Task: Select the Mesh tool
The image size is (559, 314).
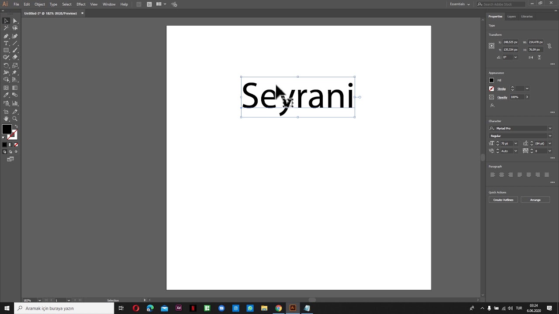Action: click(x=6, y=88)
